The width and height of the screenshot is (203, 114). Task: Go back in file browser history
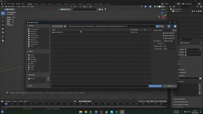(53, 26)
